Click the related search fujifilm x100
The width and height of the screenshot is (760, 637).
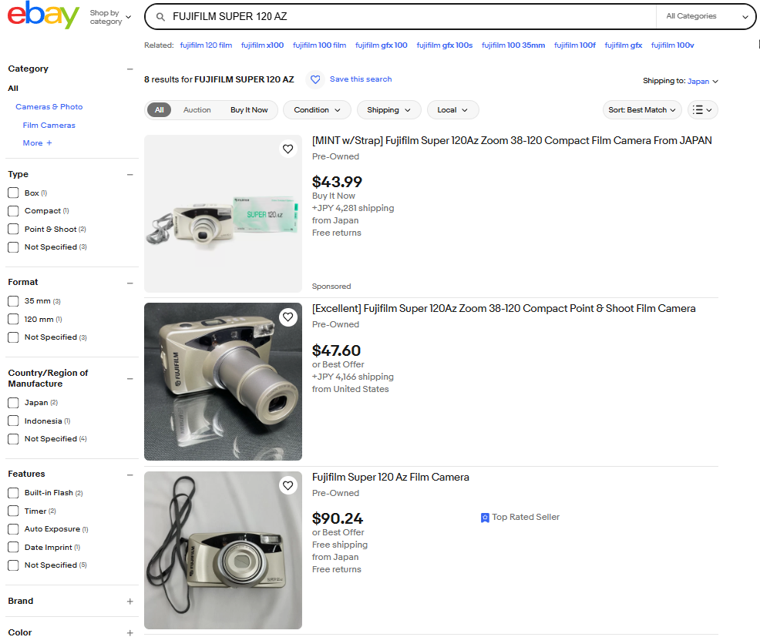pos(262,45)
